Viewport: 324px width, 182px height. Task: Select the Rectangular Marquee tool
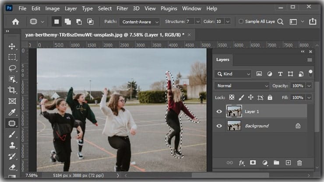click(12, 57)
